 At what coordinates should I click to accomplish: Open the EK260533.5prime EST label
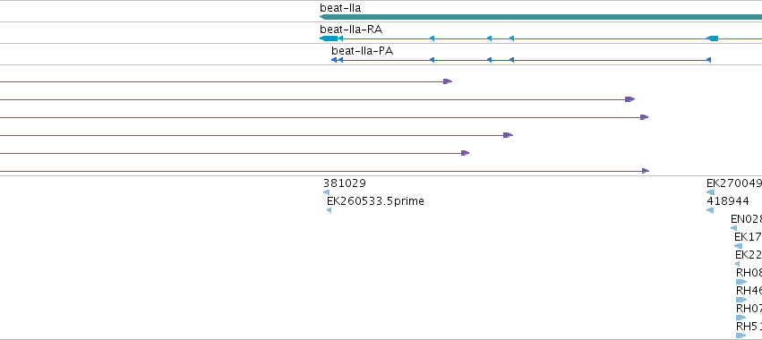point(375,201)
